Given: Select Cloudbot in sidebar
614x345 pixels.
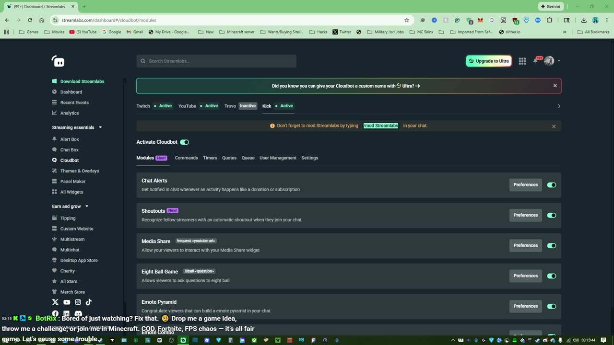Looking at the screenshot, I should (65, 161).
